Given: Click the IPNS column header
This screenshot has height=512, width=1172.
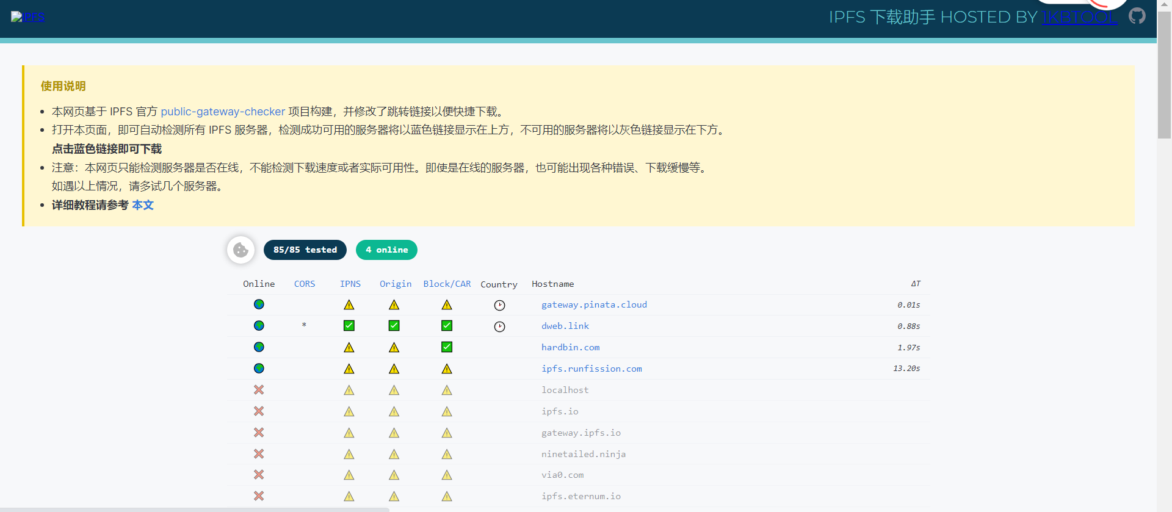Looking at the screenshot, I should coord(350,284).
